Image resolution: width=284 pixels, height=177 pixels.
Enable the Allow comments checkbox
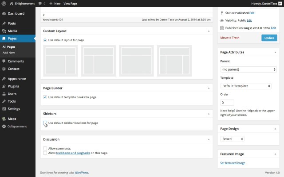pyautogui.click(x=45, y=148)
